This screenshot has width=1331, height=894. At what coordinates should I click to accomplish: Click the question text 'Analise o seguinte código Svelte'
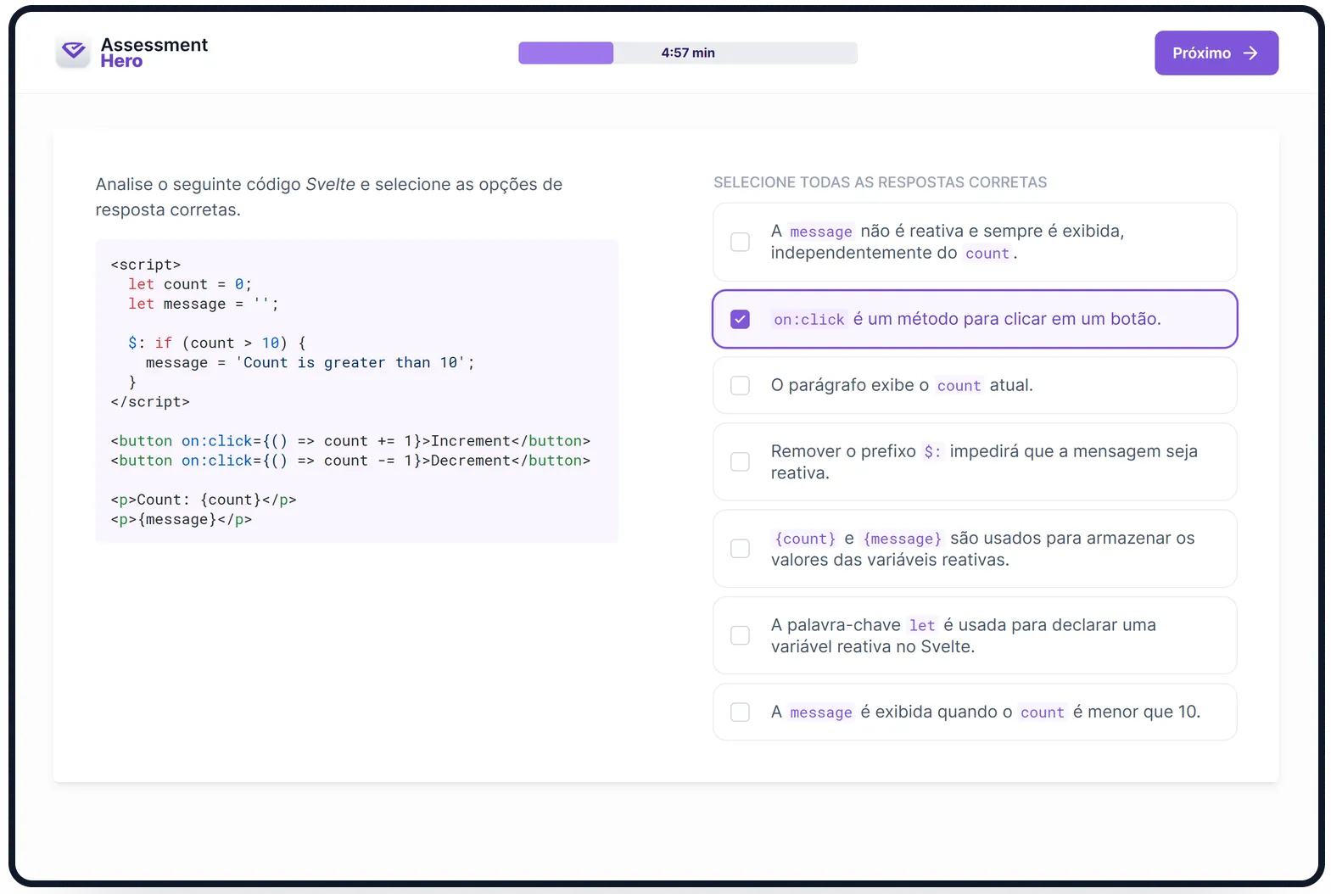(x=225, y=184)
